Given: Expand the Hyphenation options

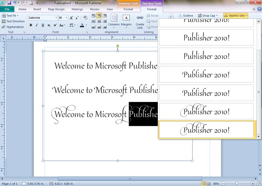Looking at the screenshot, I should coord(13,27).
